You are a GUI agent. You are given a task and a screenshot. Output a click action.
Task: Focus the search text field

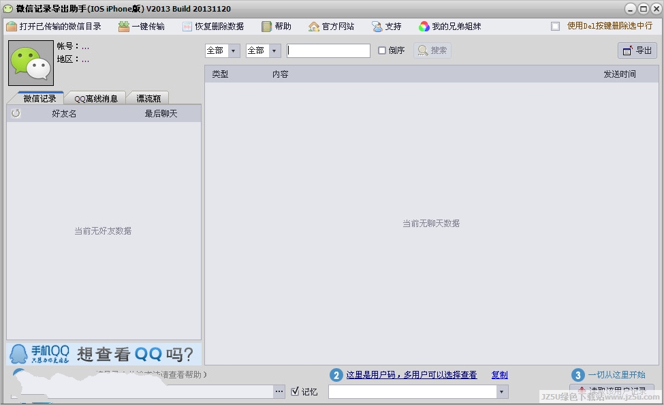point(328,50)
